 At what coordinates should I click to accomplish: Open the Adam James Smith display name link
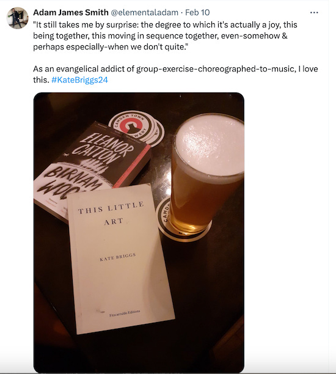[71, 12]
